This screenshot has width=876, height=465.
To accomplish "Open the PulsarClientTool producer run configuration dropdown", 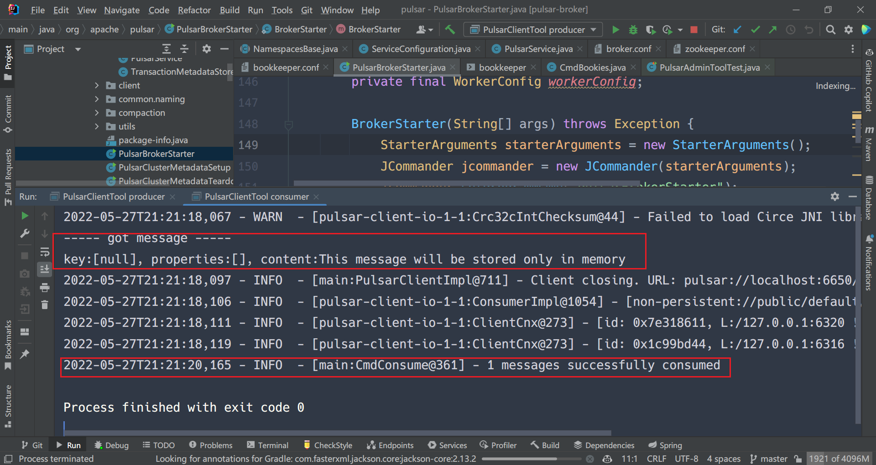I will (x=533, y=30).
